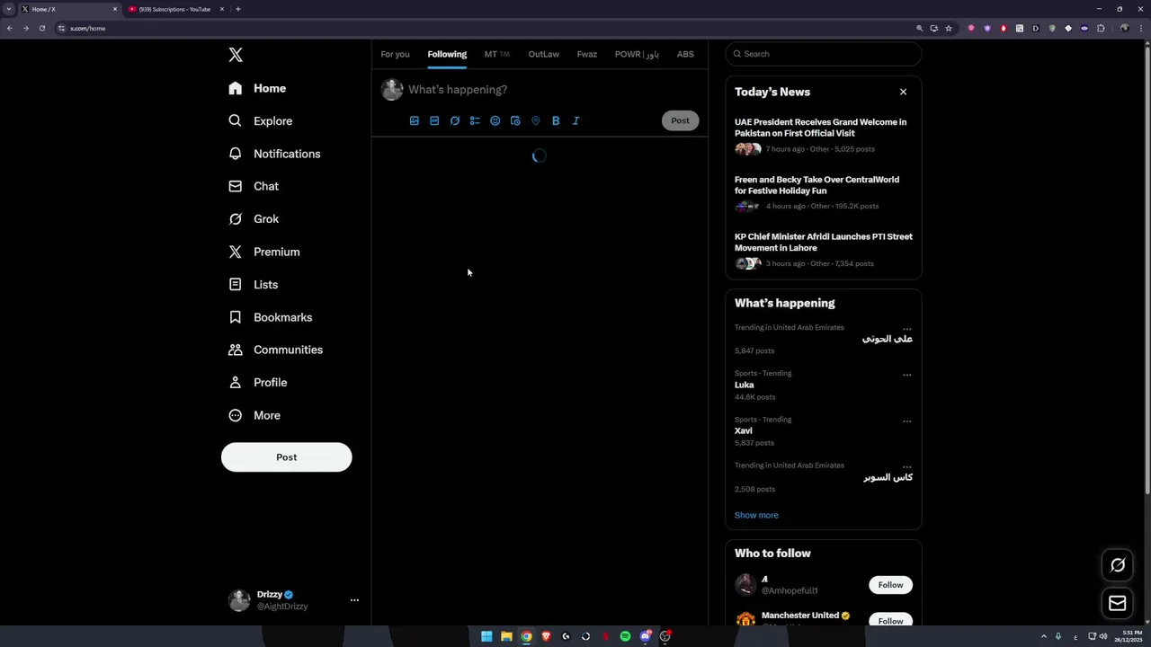Viewport: 1151px width, 647px height.
Task: Open the floating messages envelope button
Action: (x=1118, y=604)
